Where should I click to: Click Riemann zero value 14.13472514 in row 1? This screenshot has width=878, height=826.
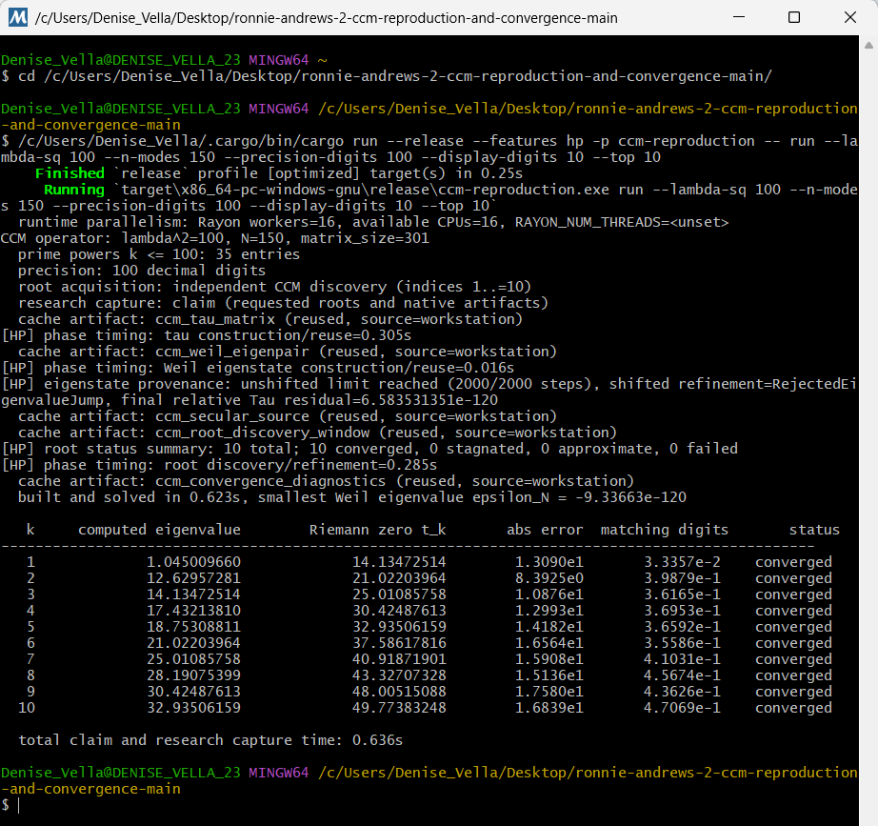pos(399,561)
